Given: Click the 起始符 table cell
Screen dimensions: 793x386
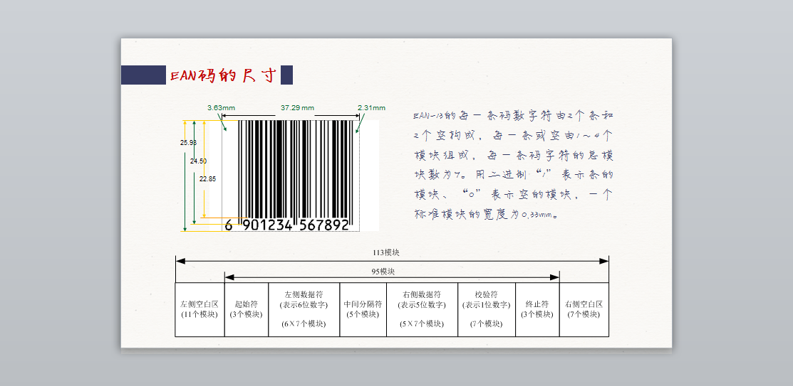Looking at the screenshot, I should point(247,309).
